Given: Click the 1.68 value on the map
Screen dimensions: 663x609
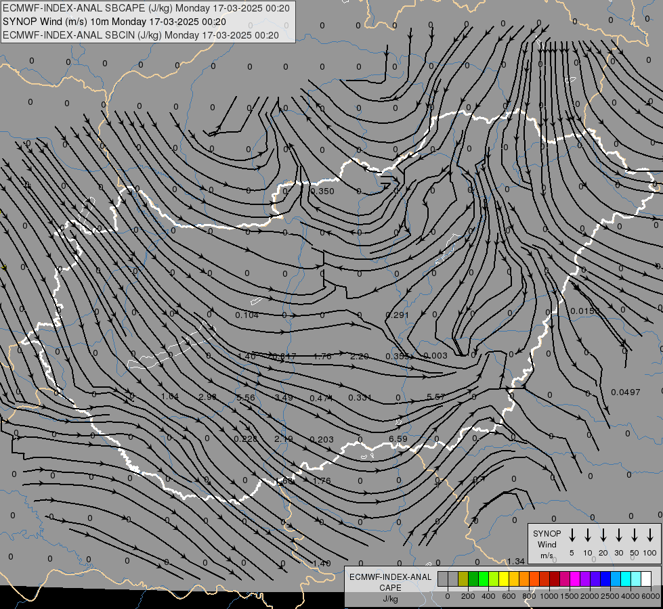Looking at the screenshot, I should click(284, 480).
